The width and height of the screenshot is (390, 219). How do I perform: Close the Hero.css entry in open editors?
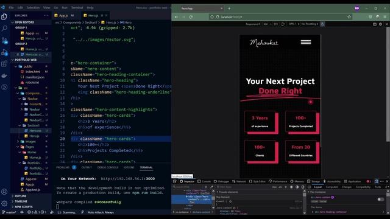[x=18, y=54]
